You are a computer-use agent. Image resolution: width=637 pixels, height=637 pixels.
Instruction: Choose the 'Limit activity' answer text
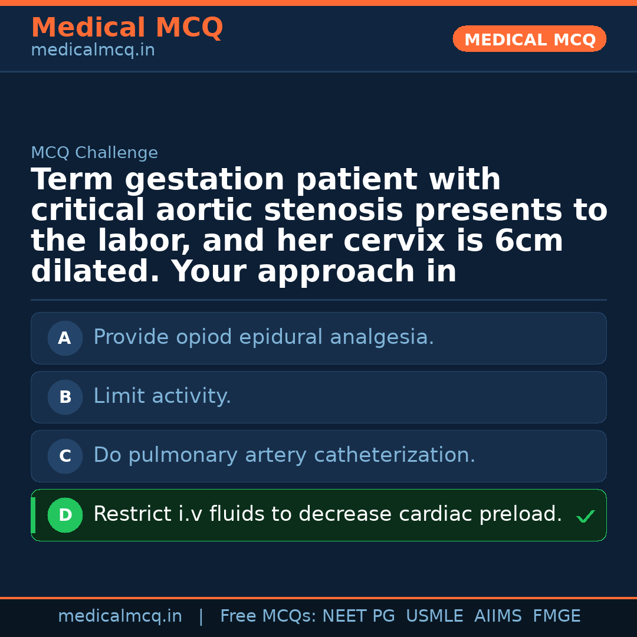click(x=162, y=396)
